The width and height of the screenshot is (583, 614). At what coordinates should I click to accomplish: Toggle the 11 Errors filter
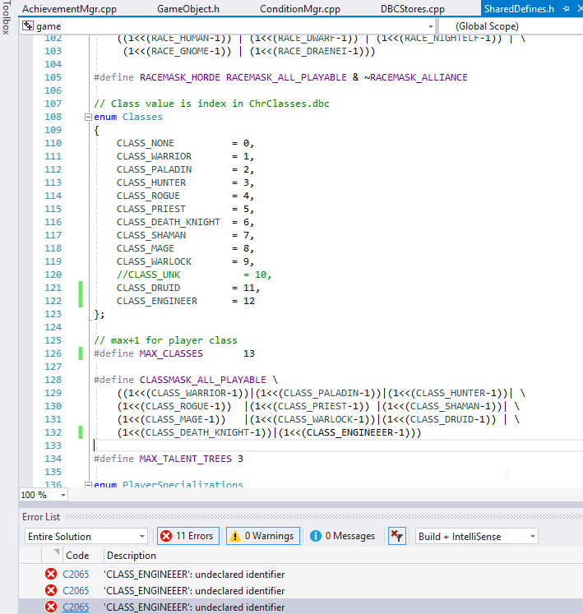click(x=188, y=536)
